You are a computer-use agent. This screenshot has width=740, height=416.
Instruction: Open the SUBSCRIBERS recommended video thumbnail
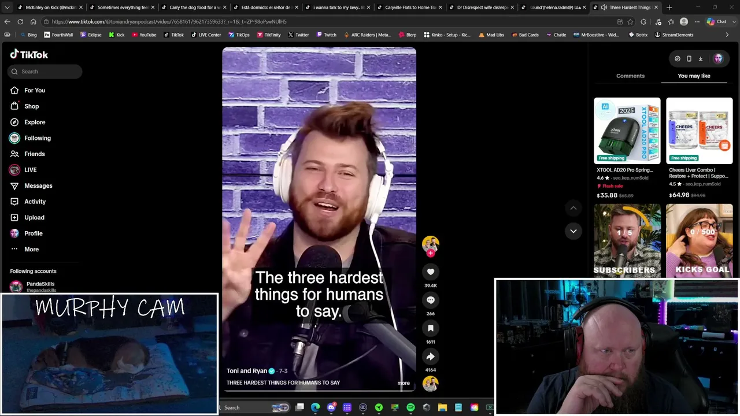coord(627,240)
